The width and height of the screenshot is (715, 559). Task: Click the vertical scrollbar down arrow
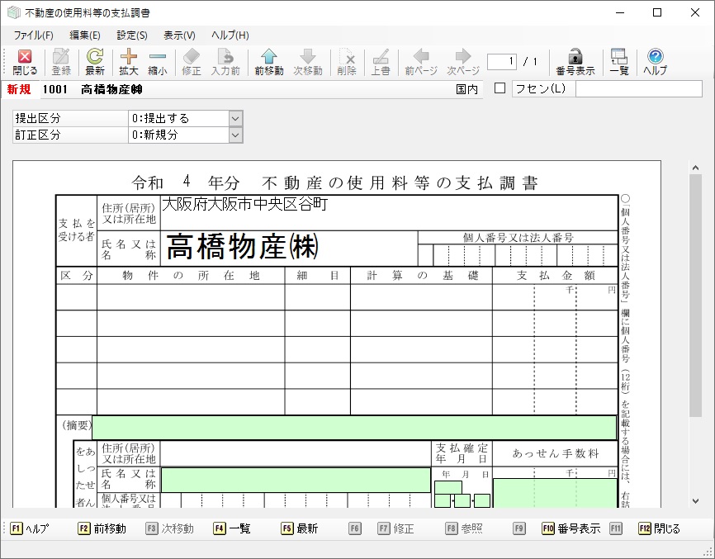(x=696, y=500)
